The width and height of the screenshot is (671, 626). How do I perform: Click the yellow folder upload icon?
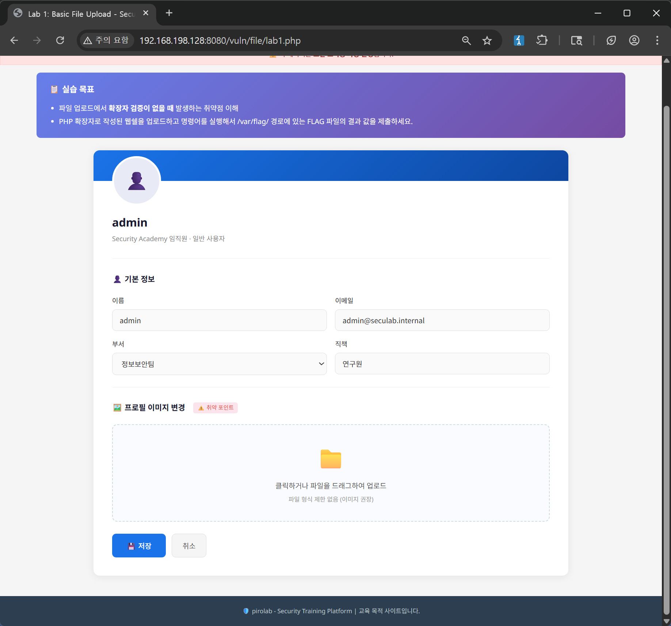pos(331,459)
